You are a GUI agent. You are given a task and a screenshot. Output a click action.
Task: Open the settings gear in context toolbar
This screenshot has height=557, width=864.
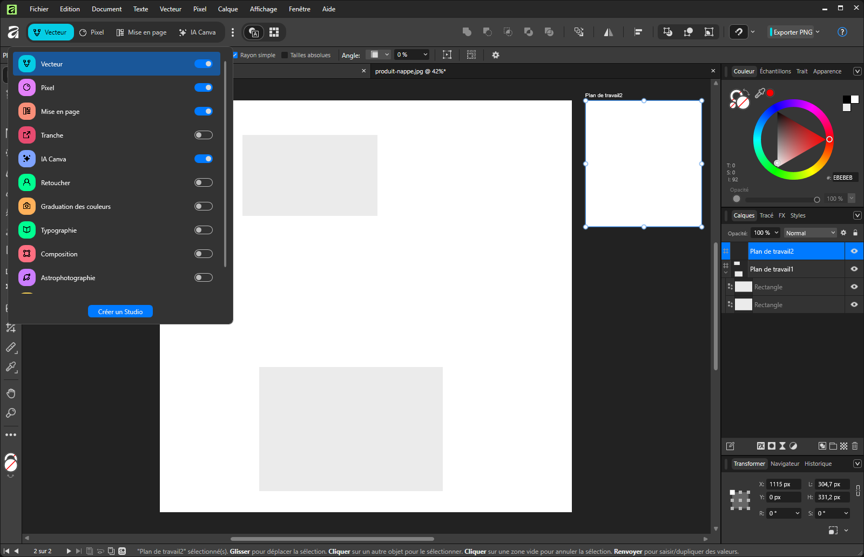[x=496, y=55]
